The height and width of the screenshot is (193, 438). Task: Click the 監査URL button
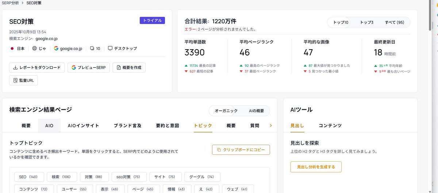tap(23, 80)
